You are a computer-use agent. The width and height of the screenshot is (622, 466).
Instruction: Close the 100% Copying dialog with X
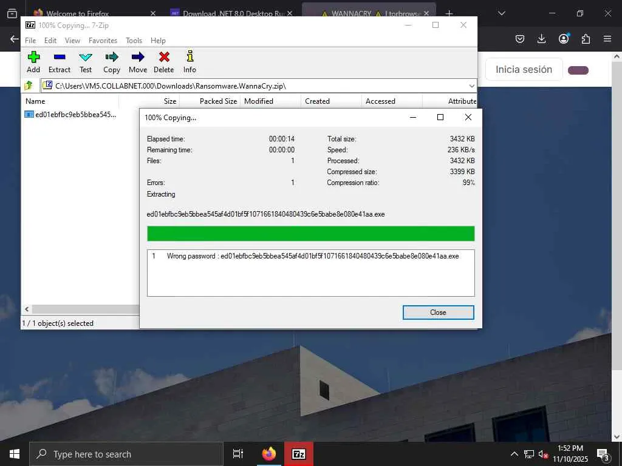pos(468,117)
